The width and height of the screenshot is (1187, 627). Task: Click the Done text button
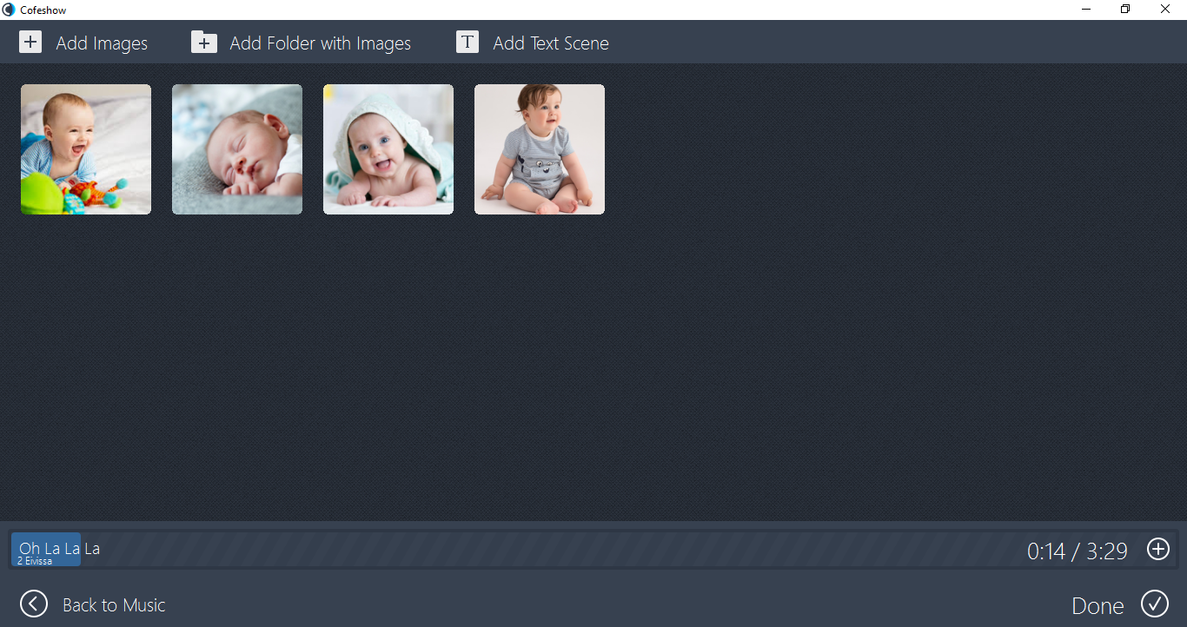click(x=1097, y=606)
